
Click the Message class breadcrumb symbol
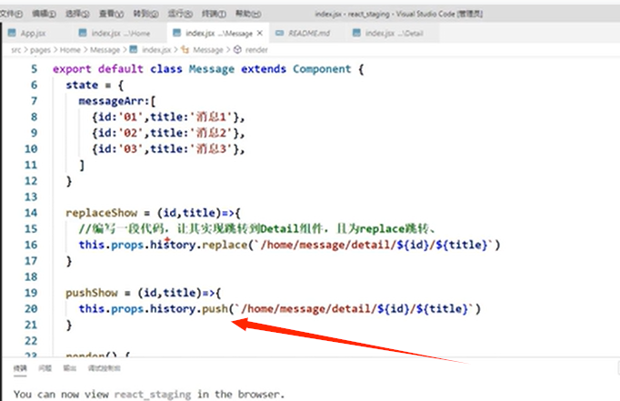point(208,50)
